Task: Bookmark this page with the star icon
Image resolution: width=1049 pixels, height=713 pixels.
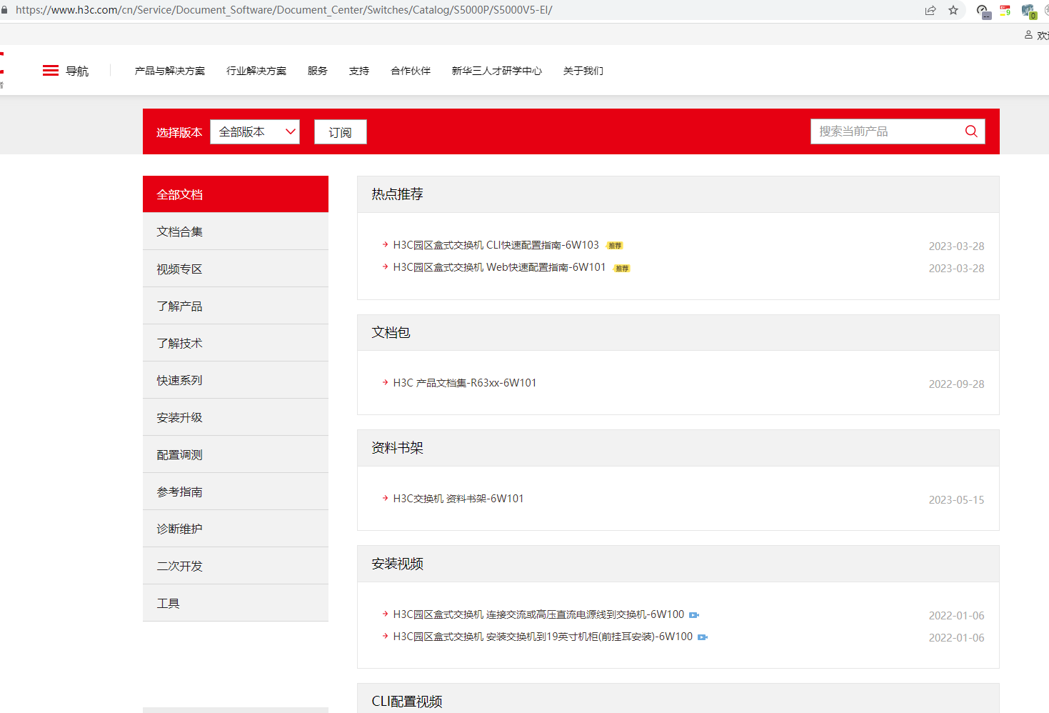Action: point(953,10)
